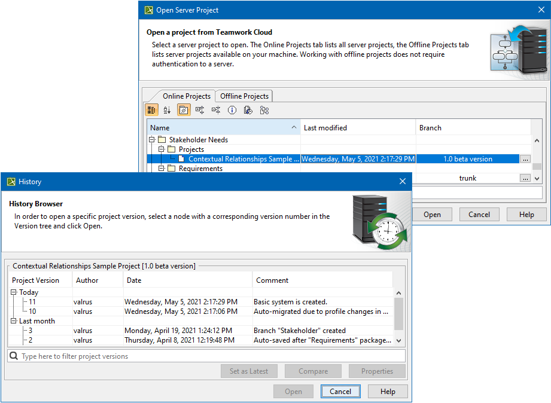The height and width of the screenshot is (403, 551).
Task: Click the Branch column header
Action: [x=473, y=127]
